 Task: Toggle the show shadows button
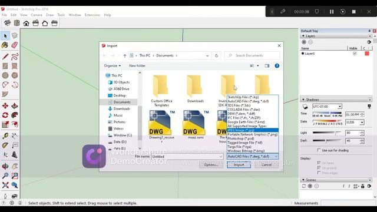pyautogui.click(x=305, y=107)
